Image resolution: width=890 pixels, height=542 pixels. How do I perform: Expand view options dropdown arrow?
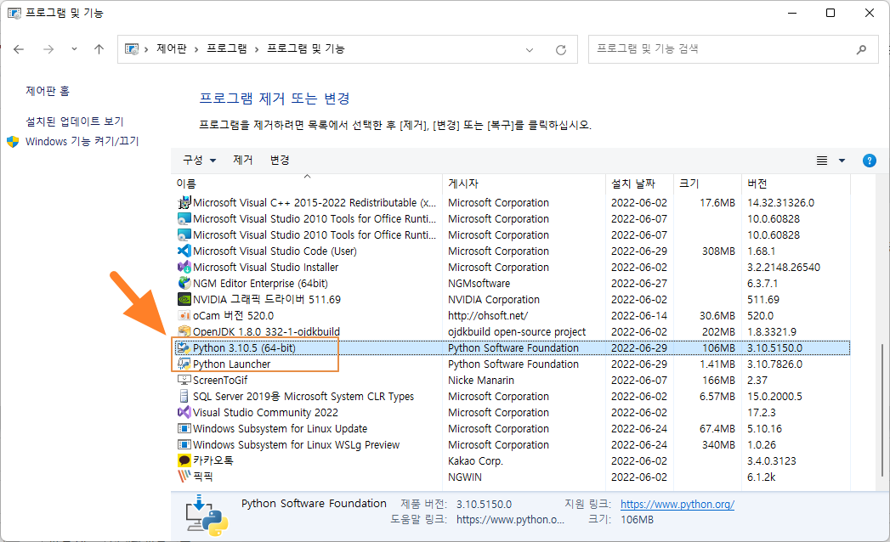842,161
